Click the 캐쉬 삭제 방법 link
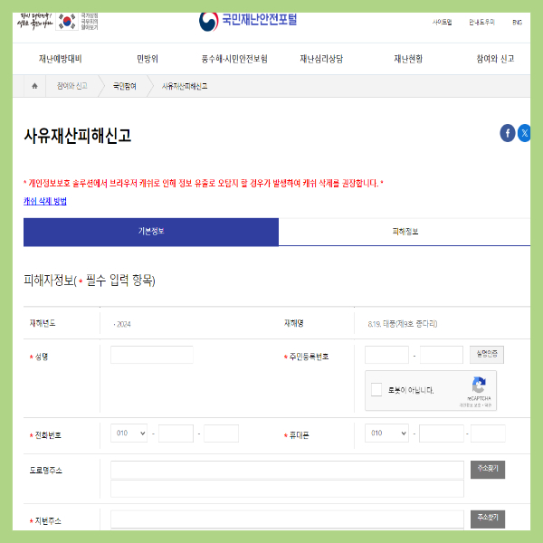This screenshot has height=543, width=543. [45, 201]
